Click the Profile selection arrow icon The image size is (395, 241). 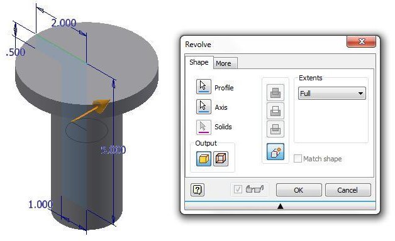tap(204, 87)
